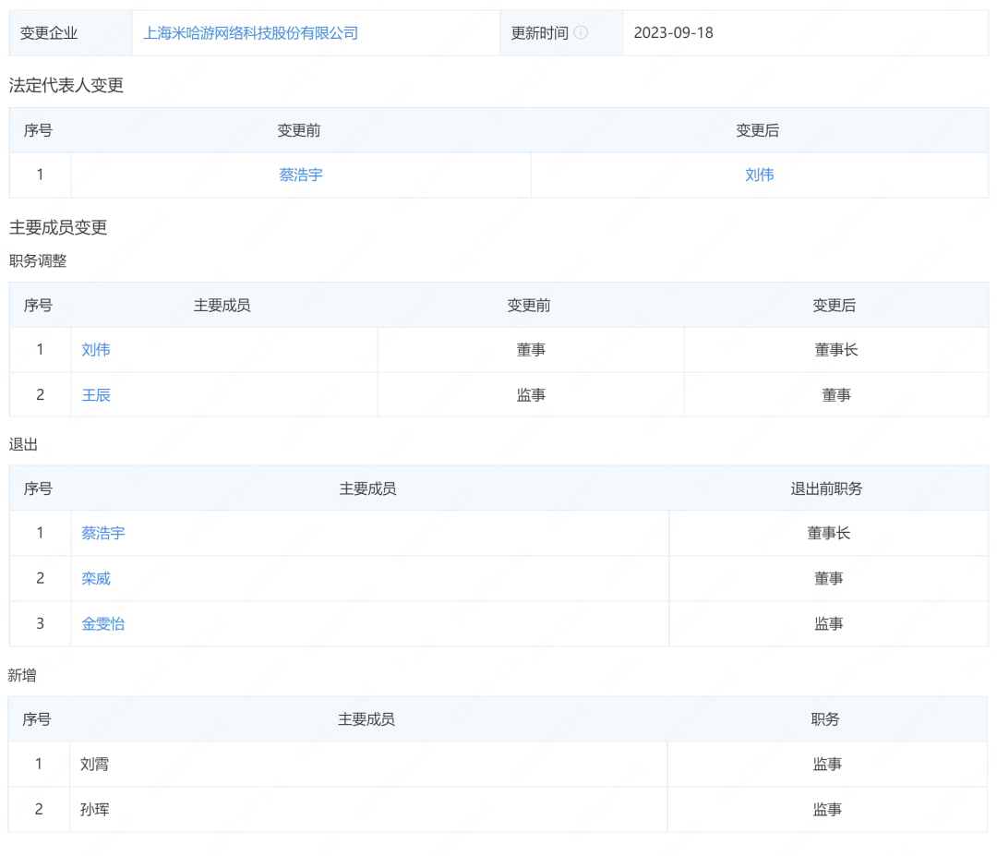
Task: Select the 变更企业 field label
Action: (43, 32)
